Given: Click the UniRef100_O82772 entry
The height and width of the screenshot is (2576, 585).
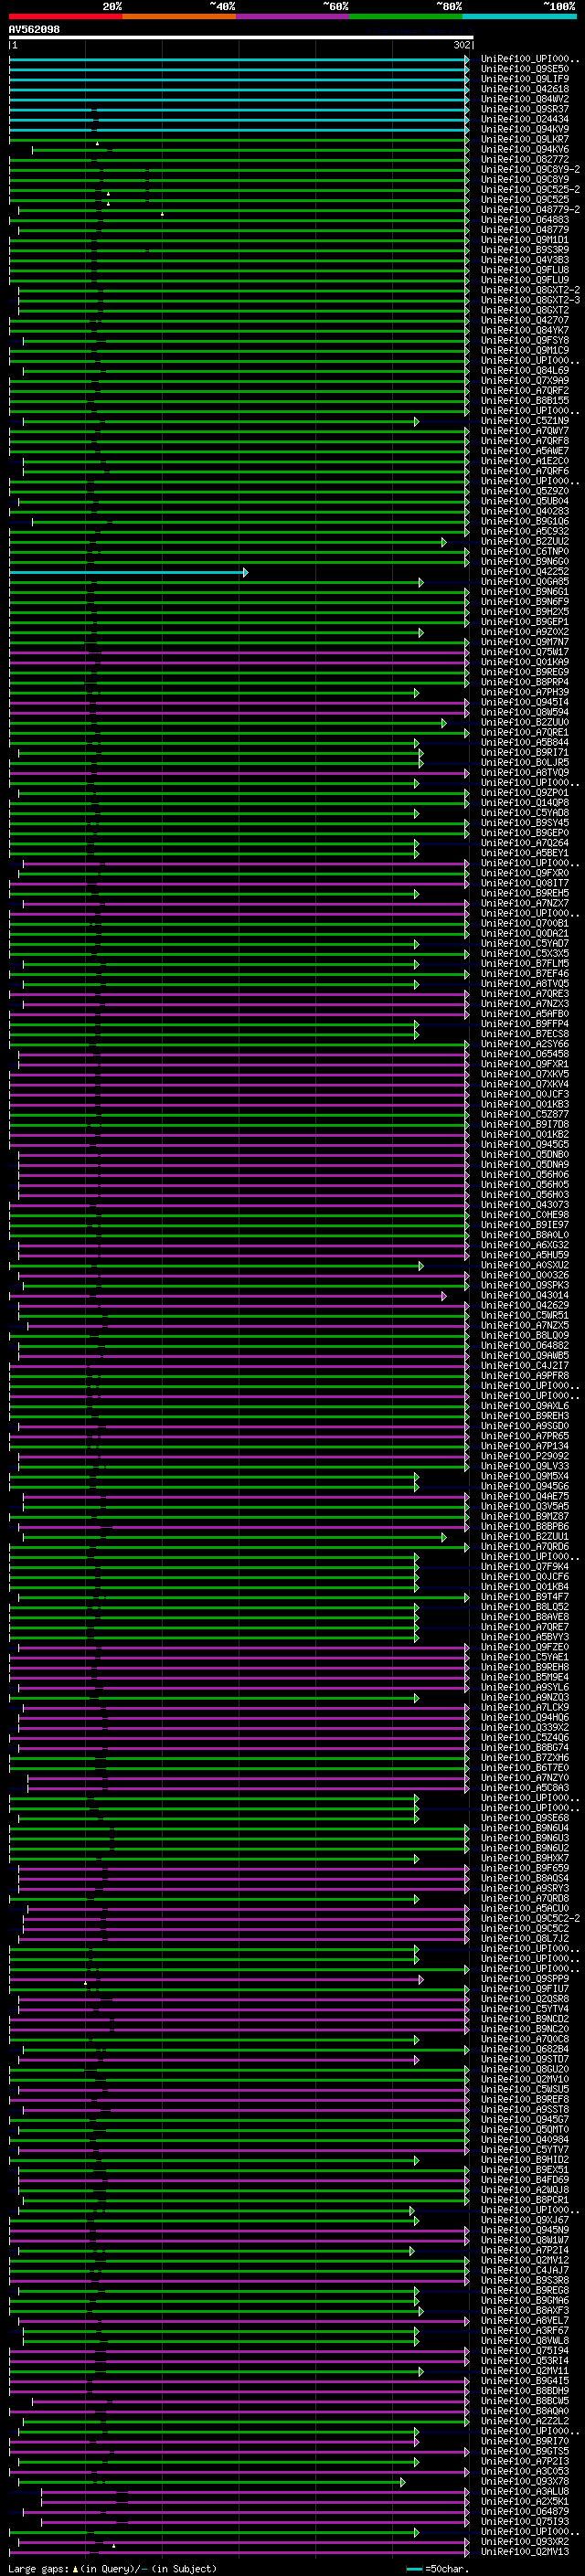Looking at the screenshot, I should pos(525,159).
